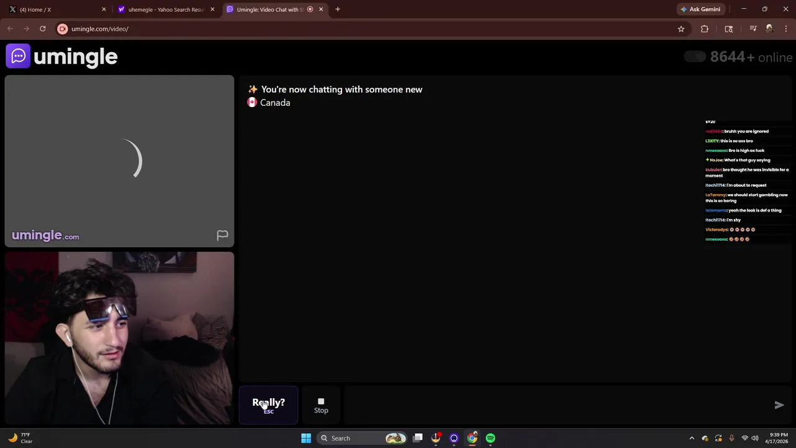
Task: Bookmark this page with the star icon
Action: [681, 29]
